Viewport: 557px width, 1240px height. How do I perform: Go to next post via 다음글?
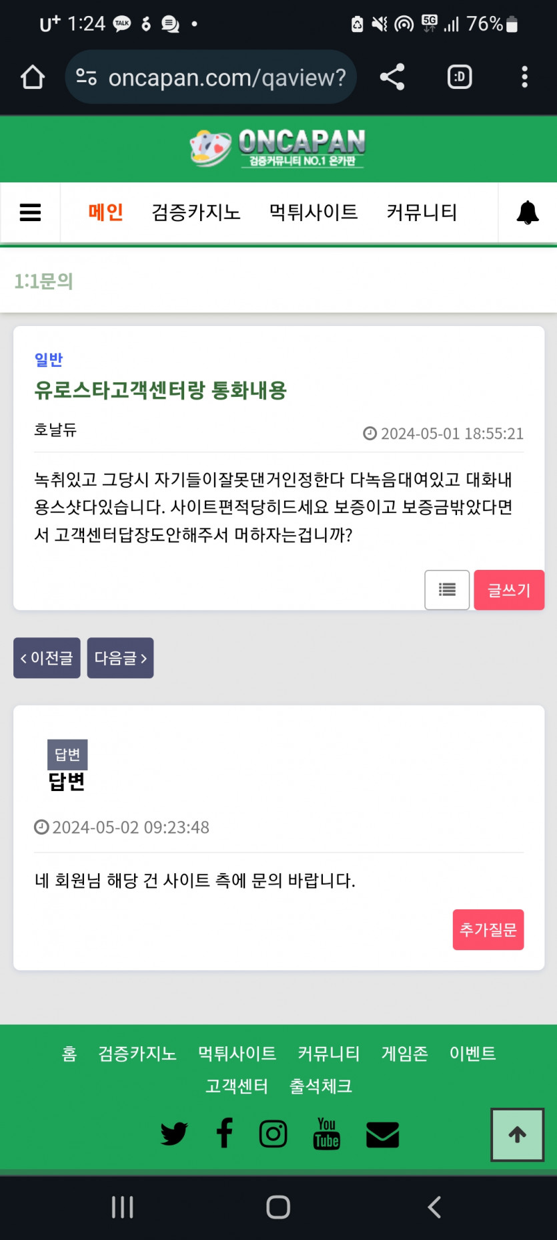(120, 658)
